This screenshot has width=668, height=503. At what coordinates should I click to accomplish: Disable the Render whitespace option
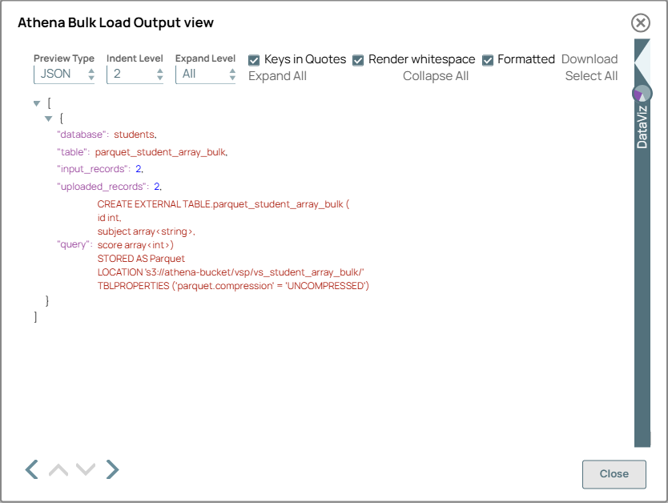point(358,59)
